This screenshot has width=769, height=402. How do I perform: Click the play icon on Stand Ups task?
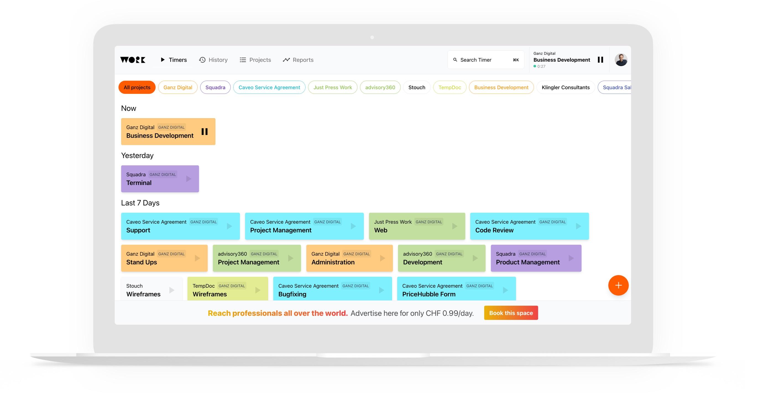pos(198,258)
